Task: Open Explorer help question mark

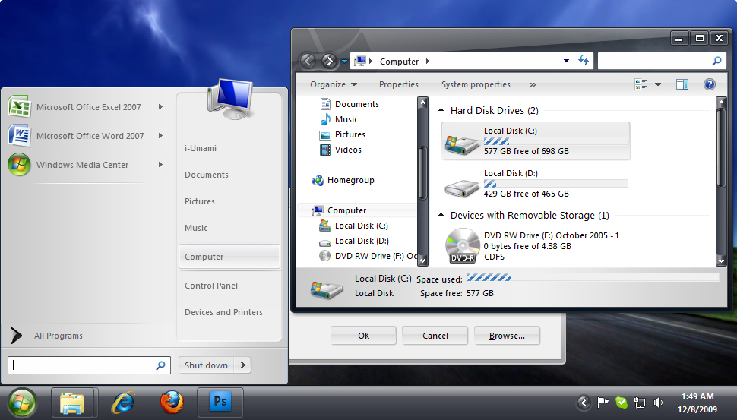Action: pos(710,84)
